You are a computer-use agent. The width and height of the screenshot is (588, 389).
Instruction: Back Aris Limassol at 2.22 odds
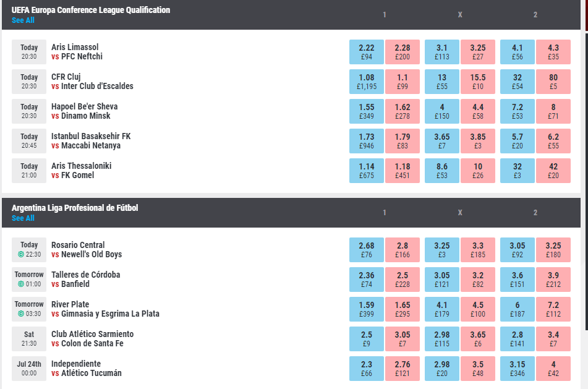click(367, 52)
